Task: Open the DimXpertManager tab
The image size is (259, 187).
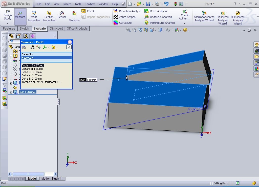Action: pos(33,36)
